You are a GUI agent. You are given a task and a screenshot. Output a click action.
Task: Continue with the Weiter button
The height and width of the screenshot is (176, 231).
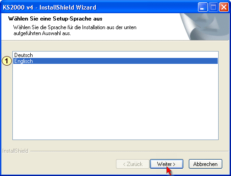pyautogui.click(x=166, y=164)
